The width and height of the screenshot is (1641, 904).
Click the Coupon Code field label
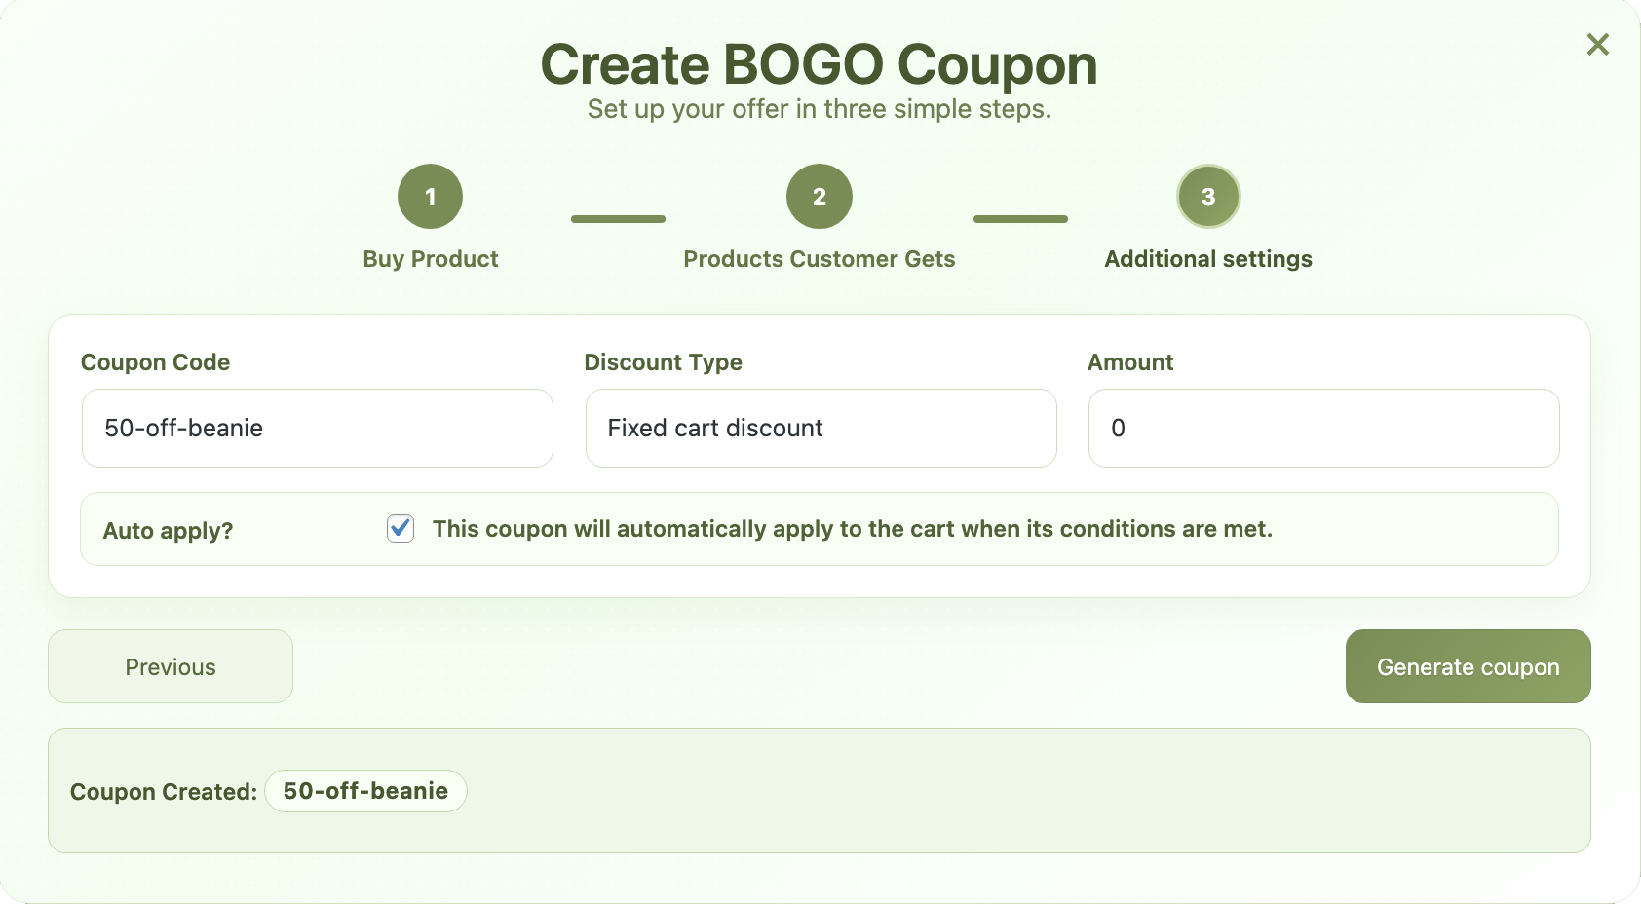(x=155, y=362)
